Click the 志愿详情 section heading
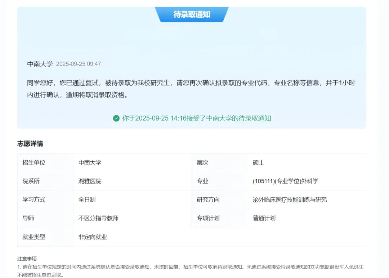389x278 pixels. coord(30,144)
